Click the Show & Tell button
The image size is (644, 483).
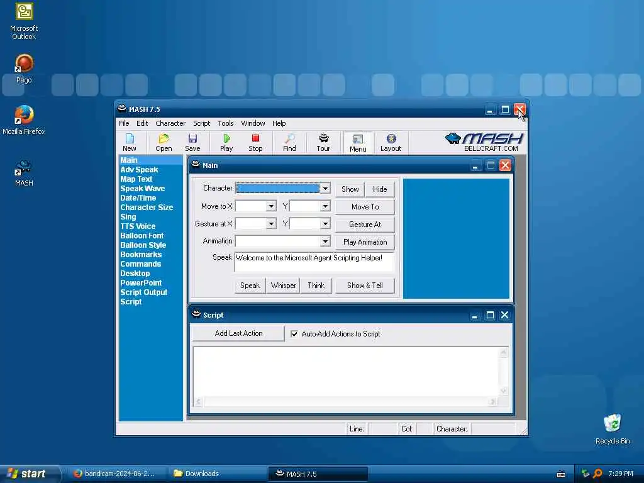click(365, 286)
